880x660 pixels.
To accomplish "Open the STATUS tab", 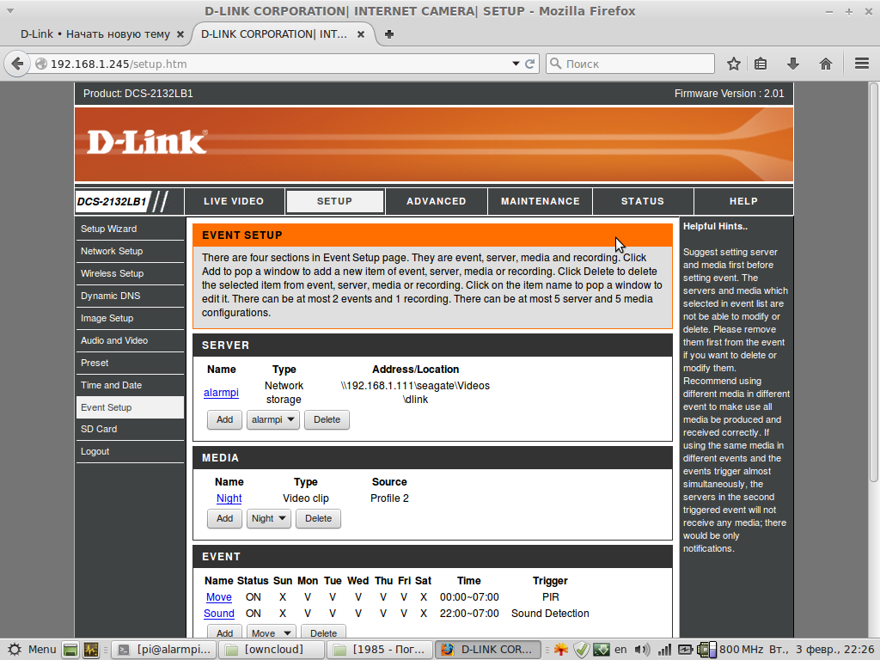I will click(643, 201).
